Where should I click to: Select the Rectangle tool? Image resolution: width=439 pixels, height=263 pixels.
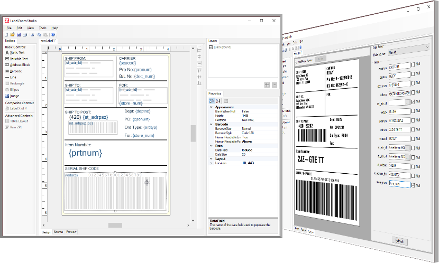[15, 83]
